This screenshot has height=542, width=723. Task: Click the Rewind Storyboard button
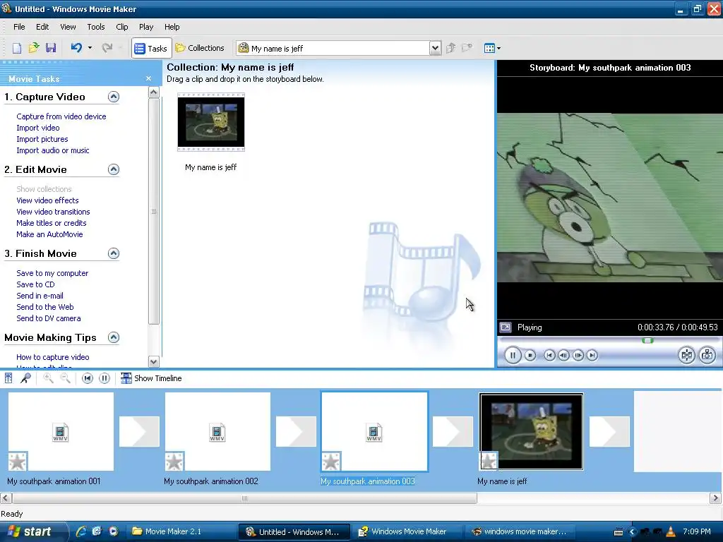pyautogui.click(x=87, y=378)
